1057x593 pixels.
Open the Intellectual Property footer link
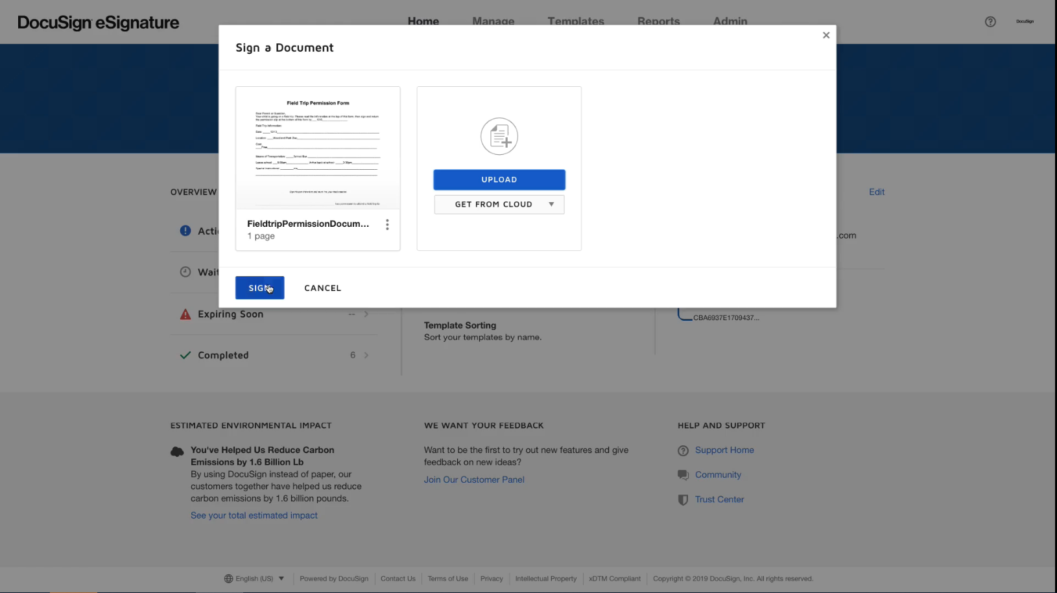pos(545,579)
